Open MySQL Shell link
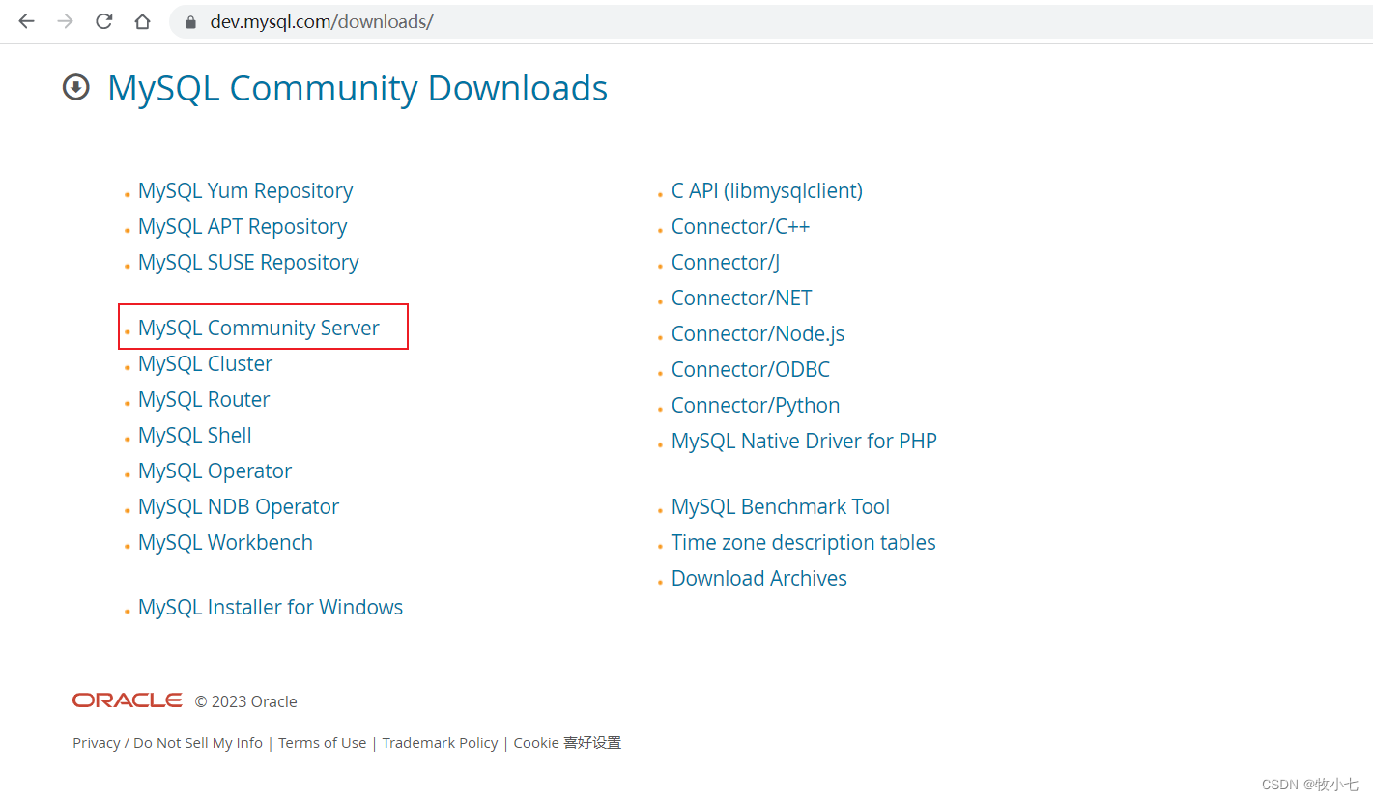The width and height of the screenshot is (1373, 800). pyautogui.click(x=194, y=435)
